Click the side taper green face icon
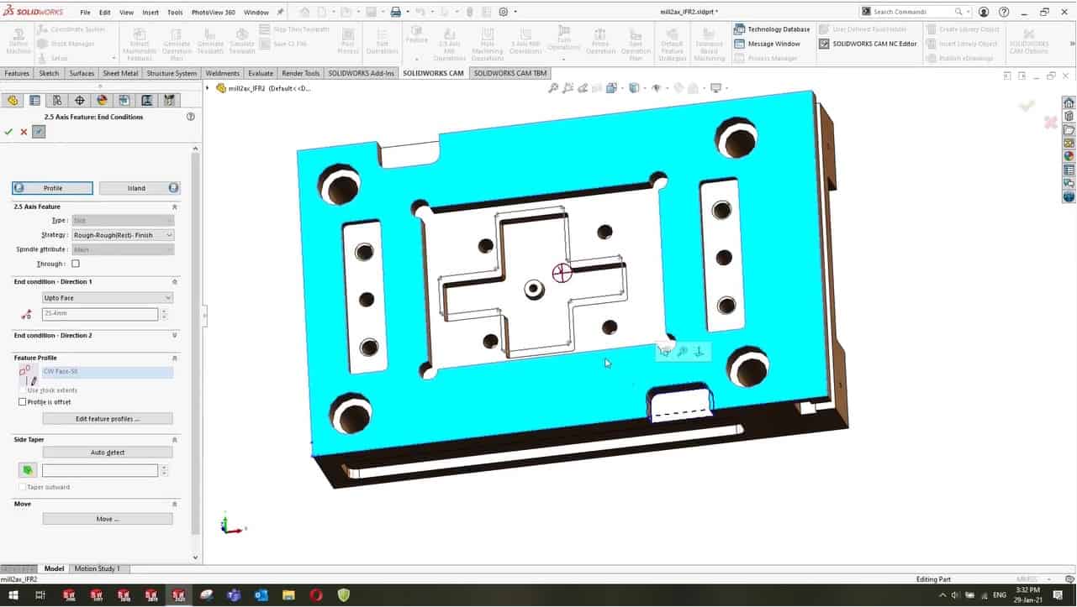This screenshot has width=1077, height=607. click(x=28, y=471)
